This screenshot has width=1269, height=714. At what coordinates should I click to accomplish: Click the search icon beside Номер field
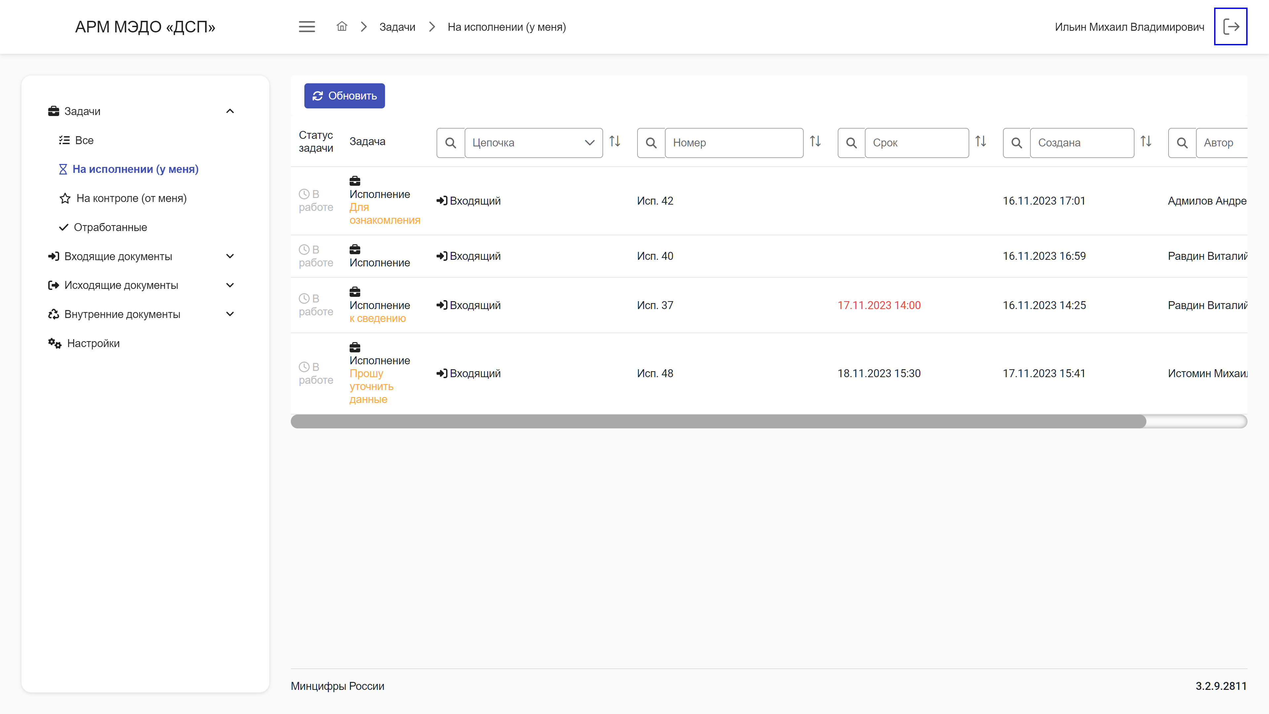click(x=651, y=143)
